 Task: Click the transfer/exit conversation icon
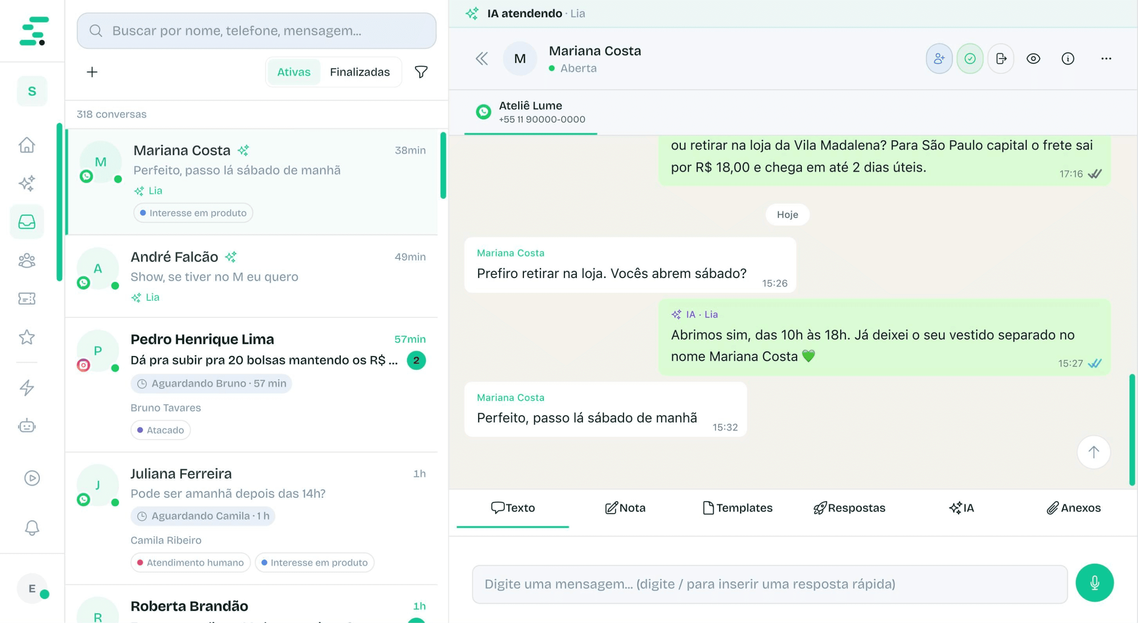1001,58
